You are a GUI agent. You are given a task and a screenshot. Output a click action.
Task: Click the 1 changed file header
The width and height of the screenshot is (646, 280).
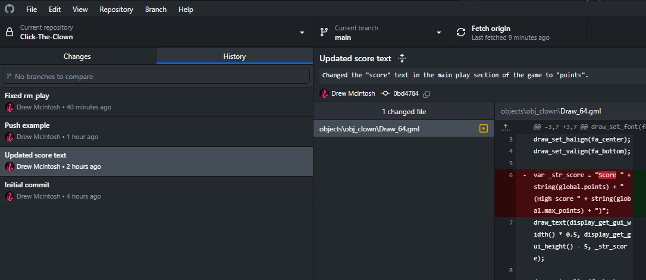click(x=404, y=112)
